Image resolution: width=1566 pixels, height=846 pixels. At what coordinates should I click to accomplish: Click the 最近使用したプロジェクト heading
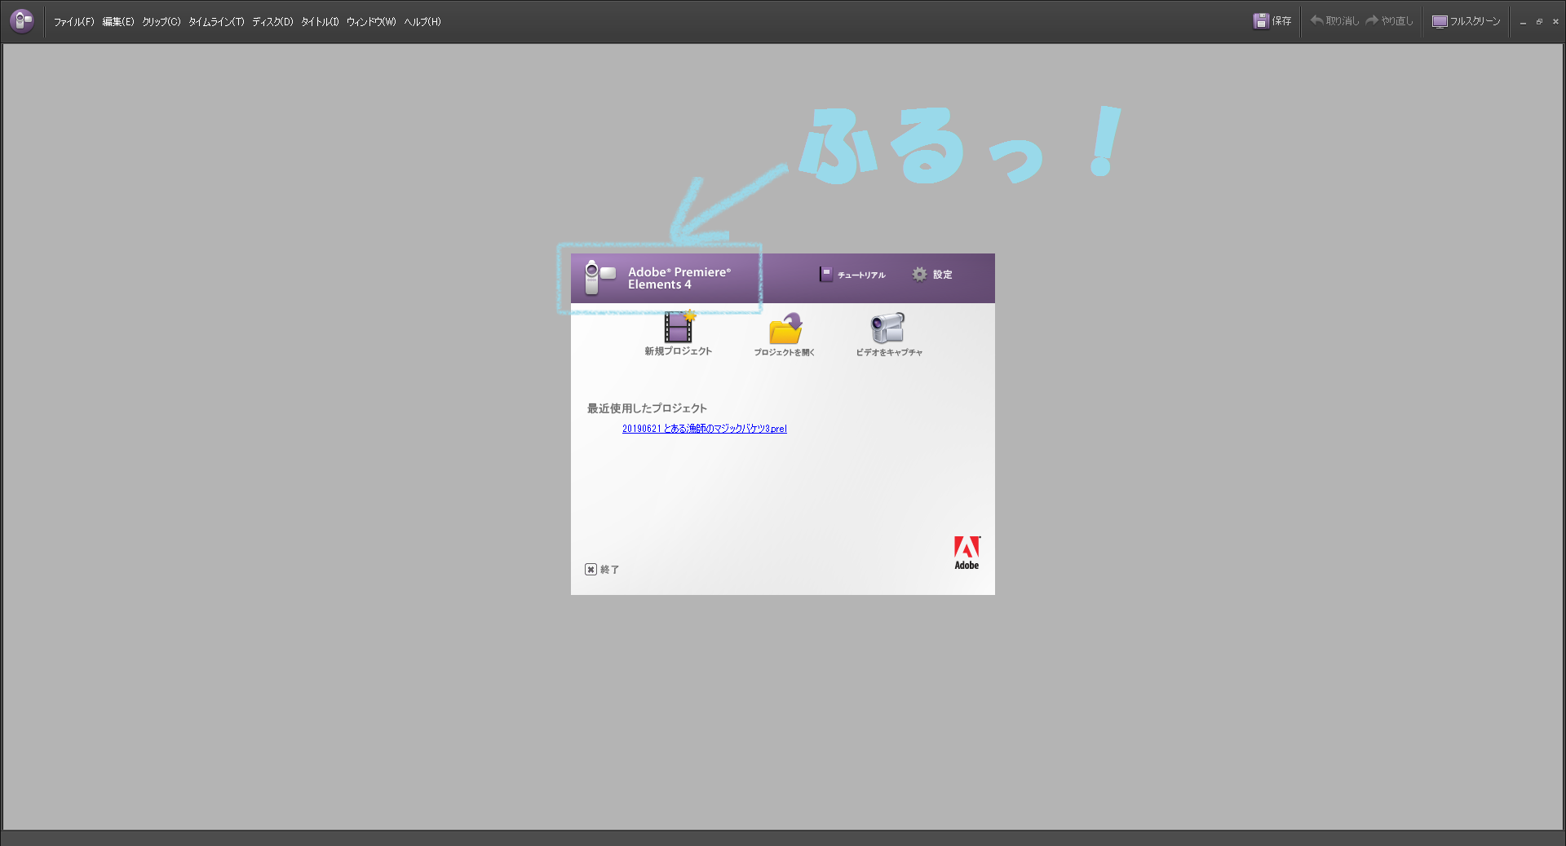pyautogui.click(x=647, y=408)
